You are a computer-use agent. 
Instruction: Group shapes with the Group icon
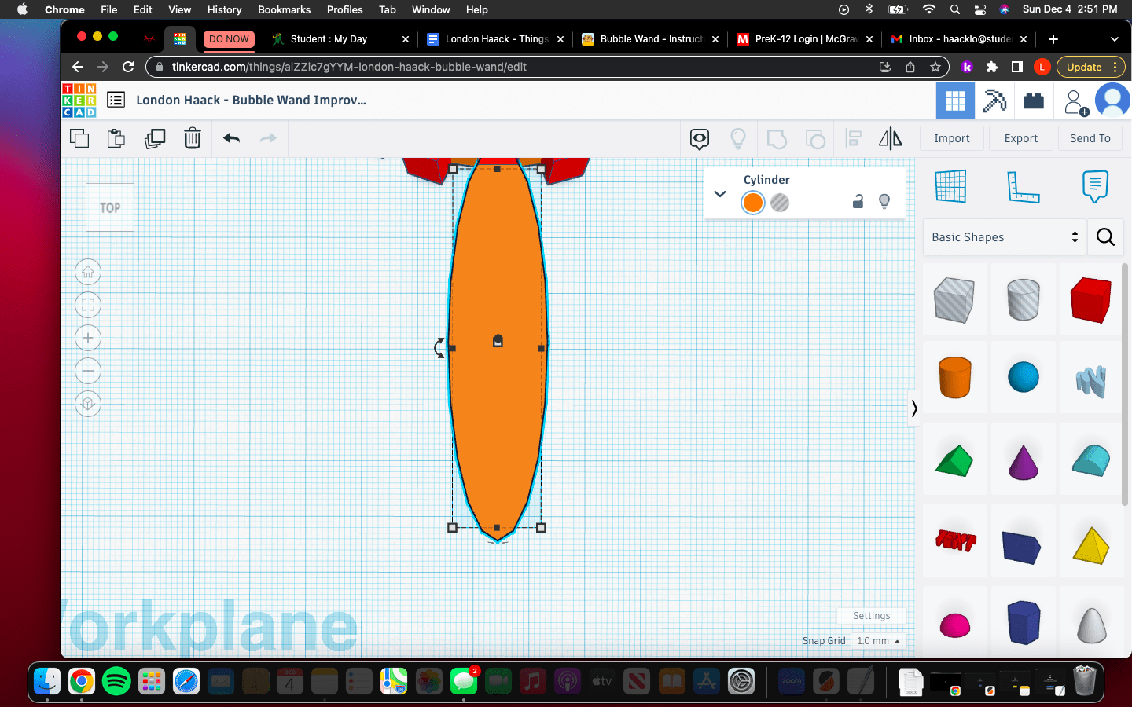click(777, 139)
